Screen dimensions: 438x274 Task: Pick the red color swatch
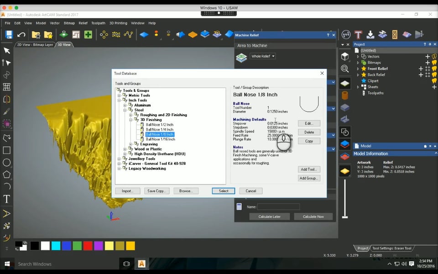click(88, 246)
